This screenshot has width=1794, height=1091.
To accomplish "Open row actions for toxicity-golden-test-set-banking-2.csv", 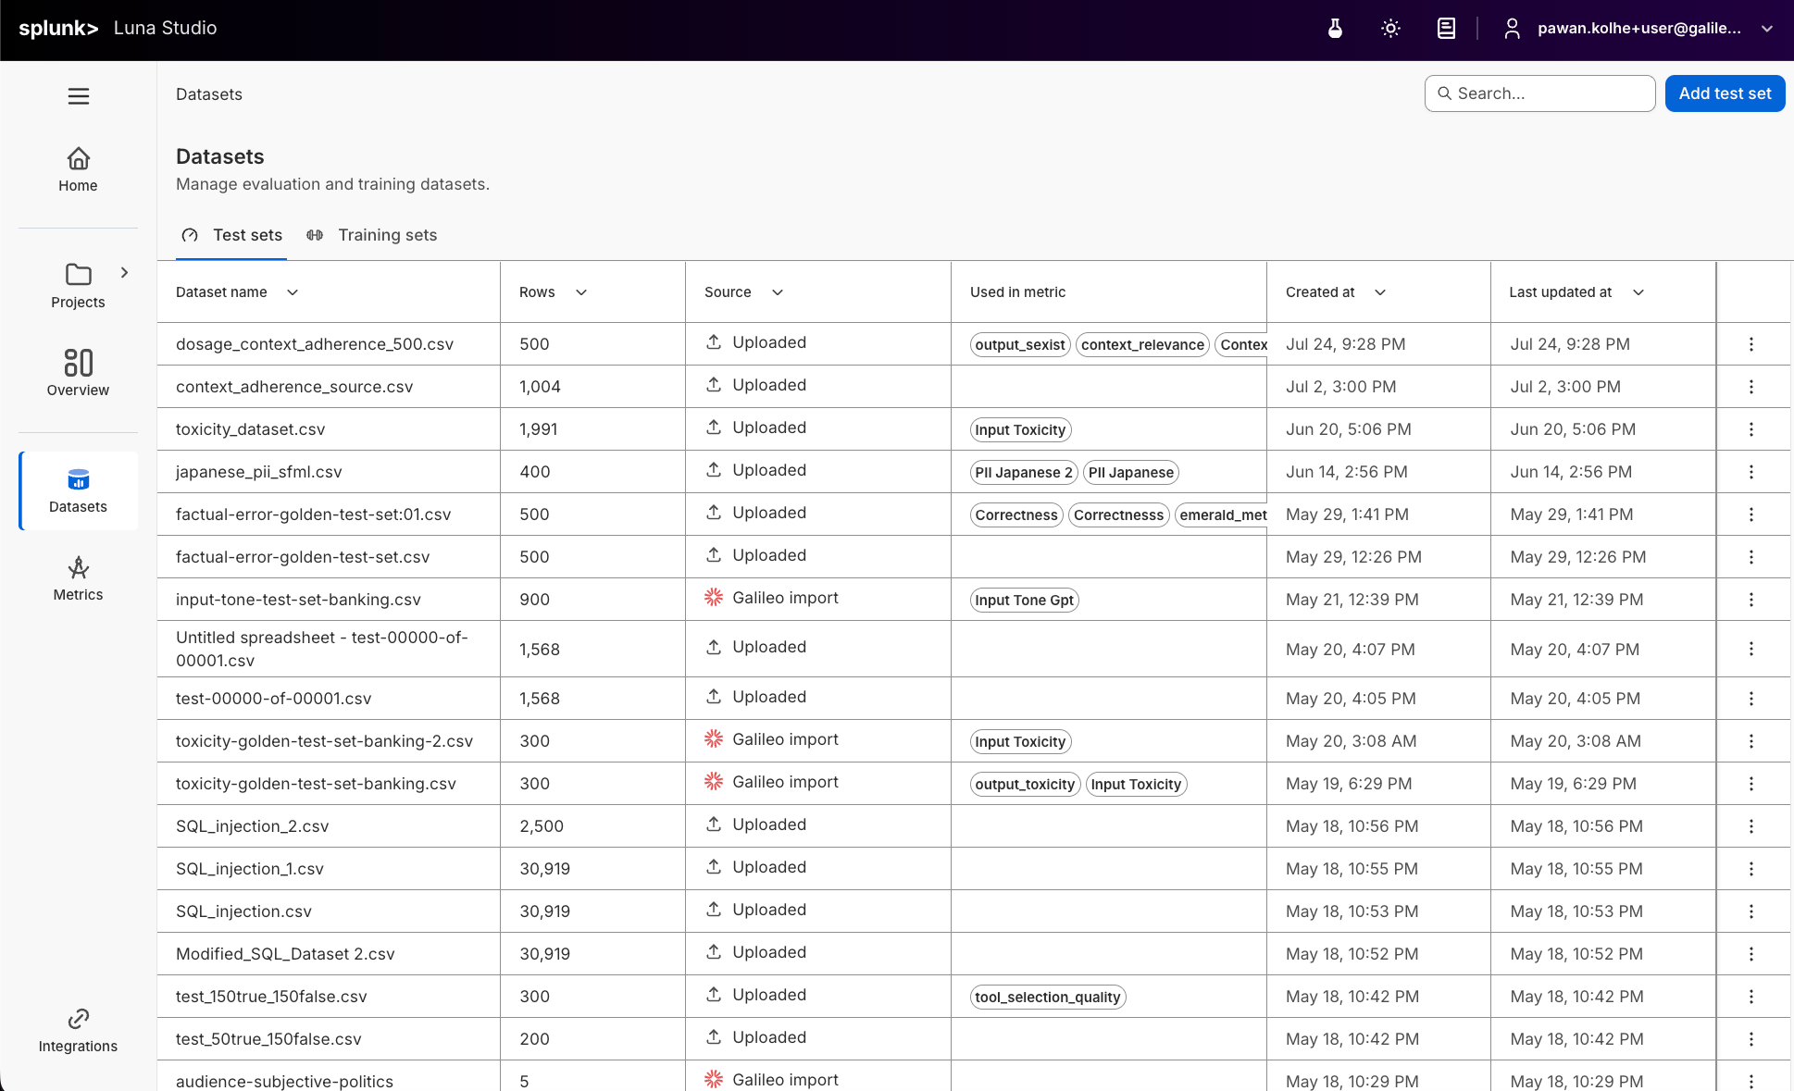I will tap(1751, 741).
